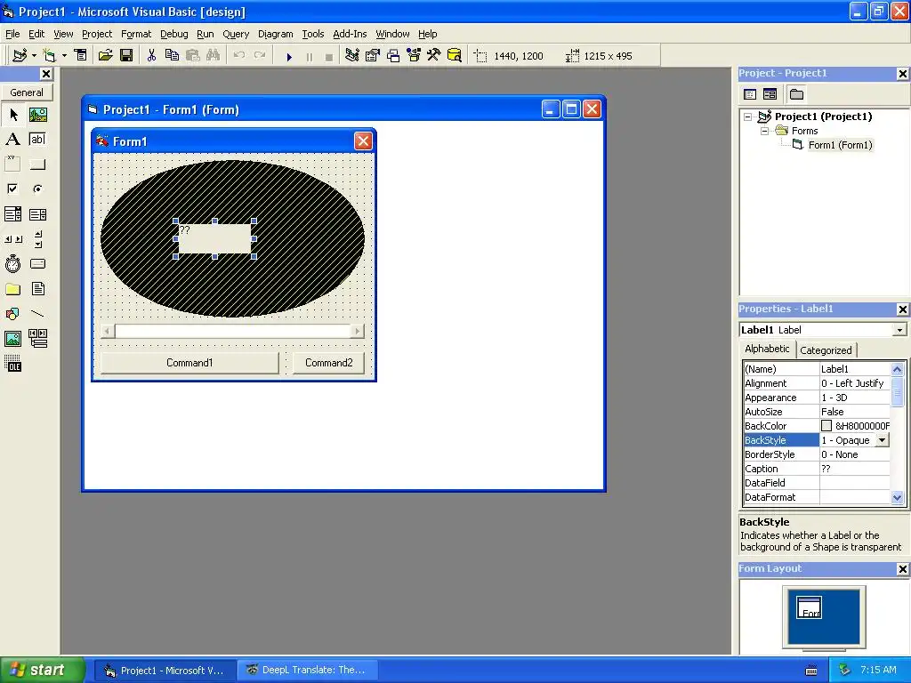
Task: Open the Form Layout Window toolbar icon
Action: 393,55
